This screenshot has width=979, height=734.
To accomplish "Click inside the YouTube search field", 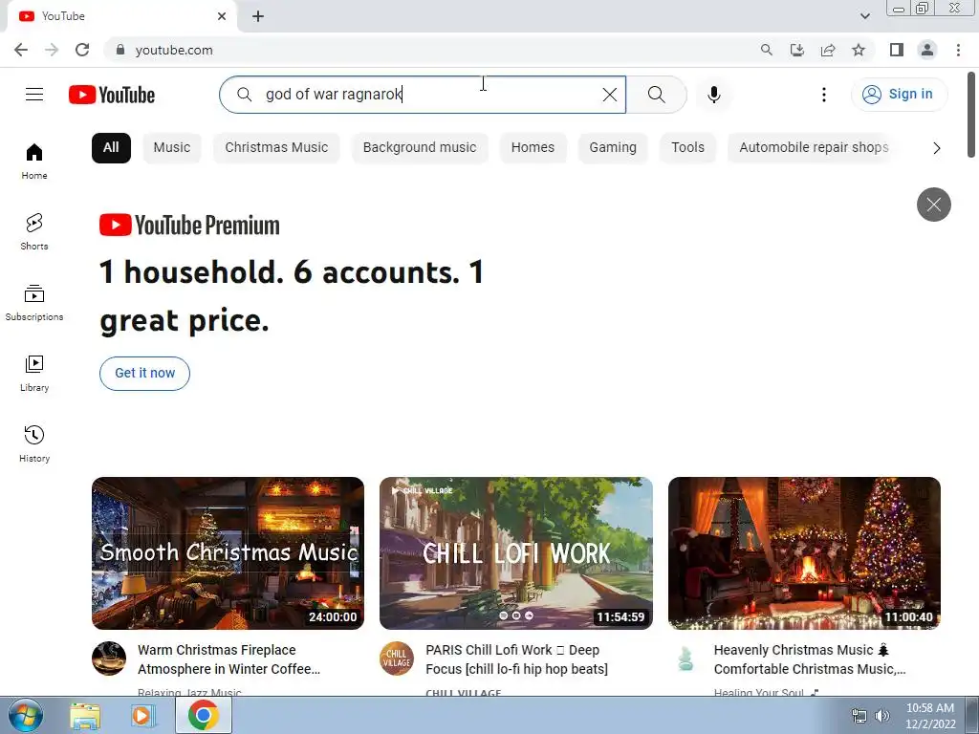I will [x=424, y=95].
